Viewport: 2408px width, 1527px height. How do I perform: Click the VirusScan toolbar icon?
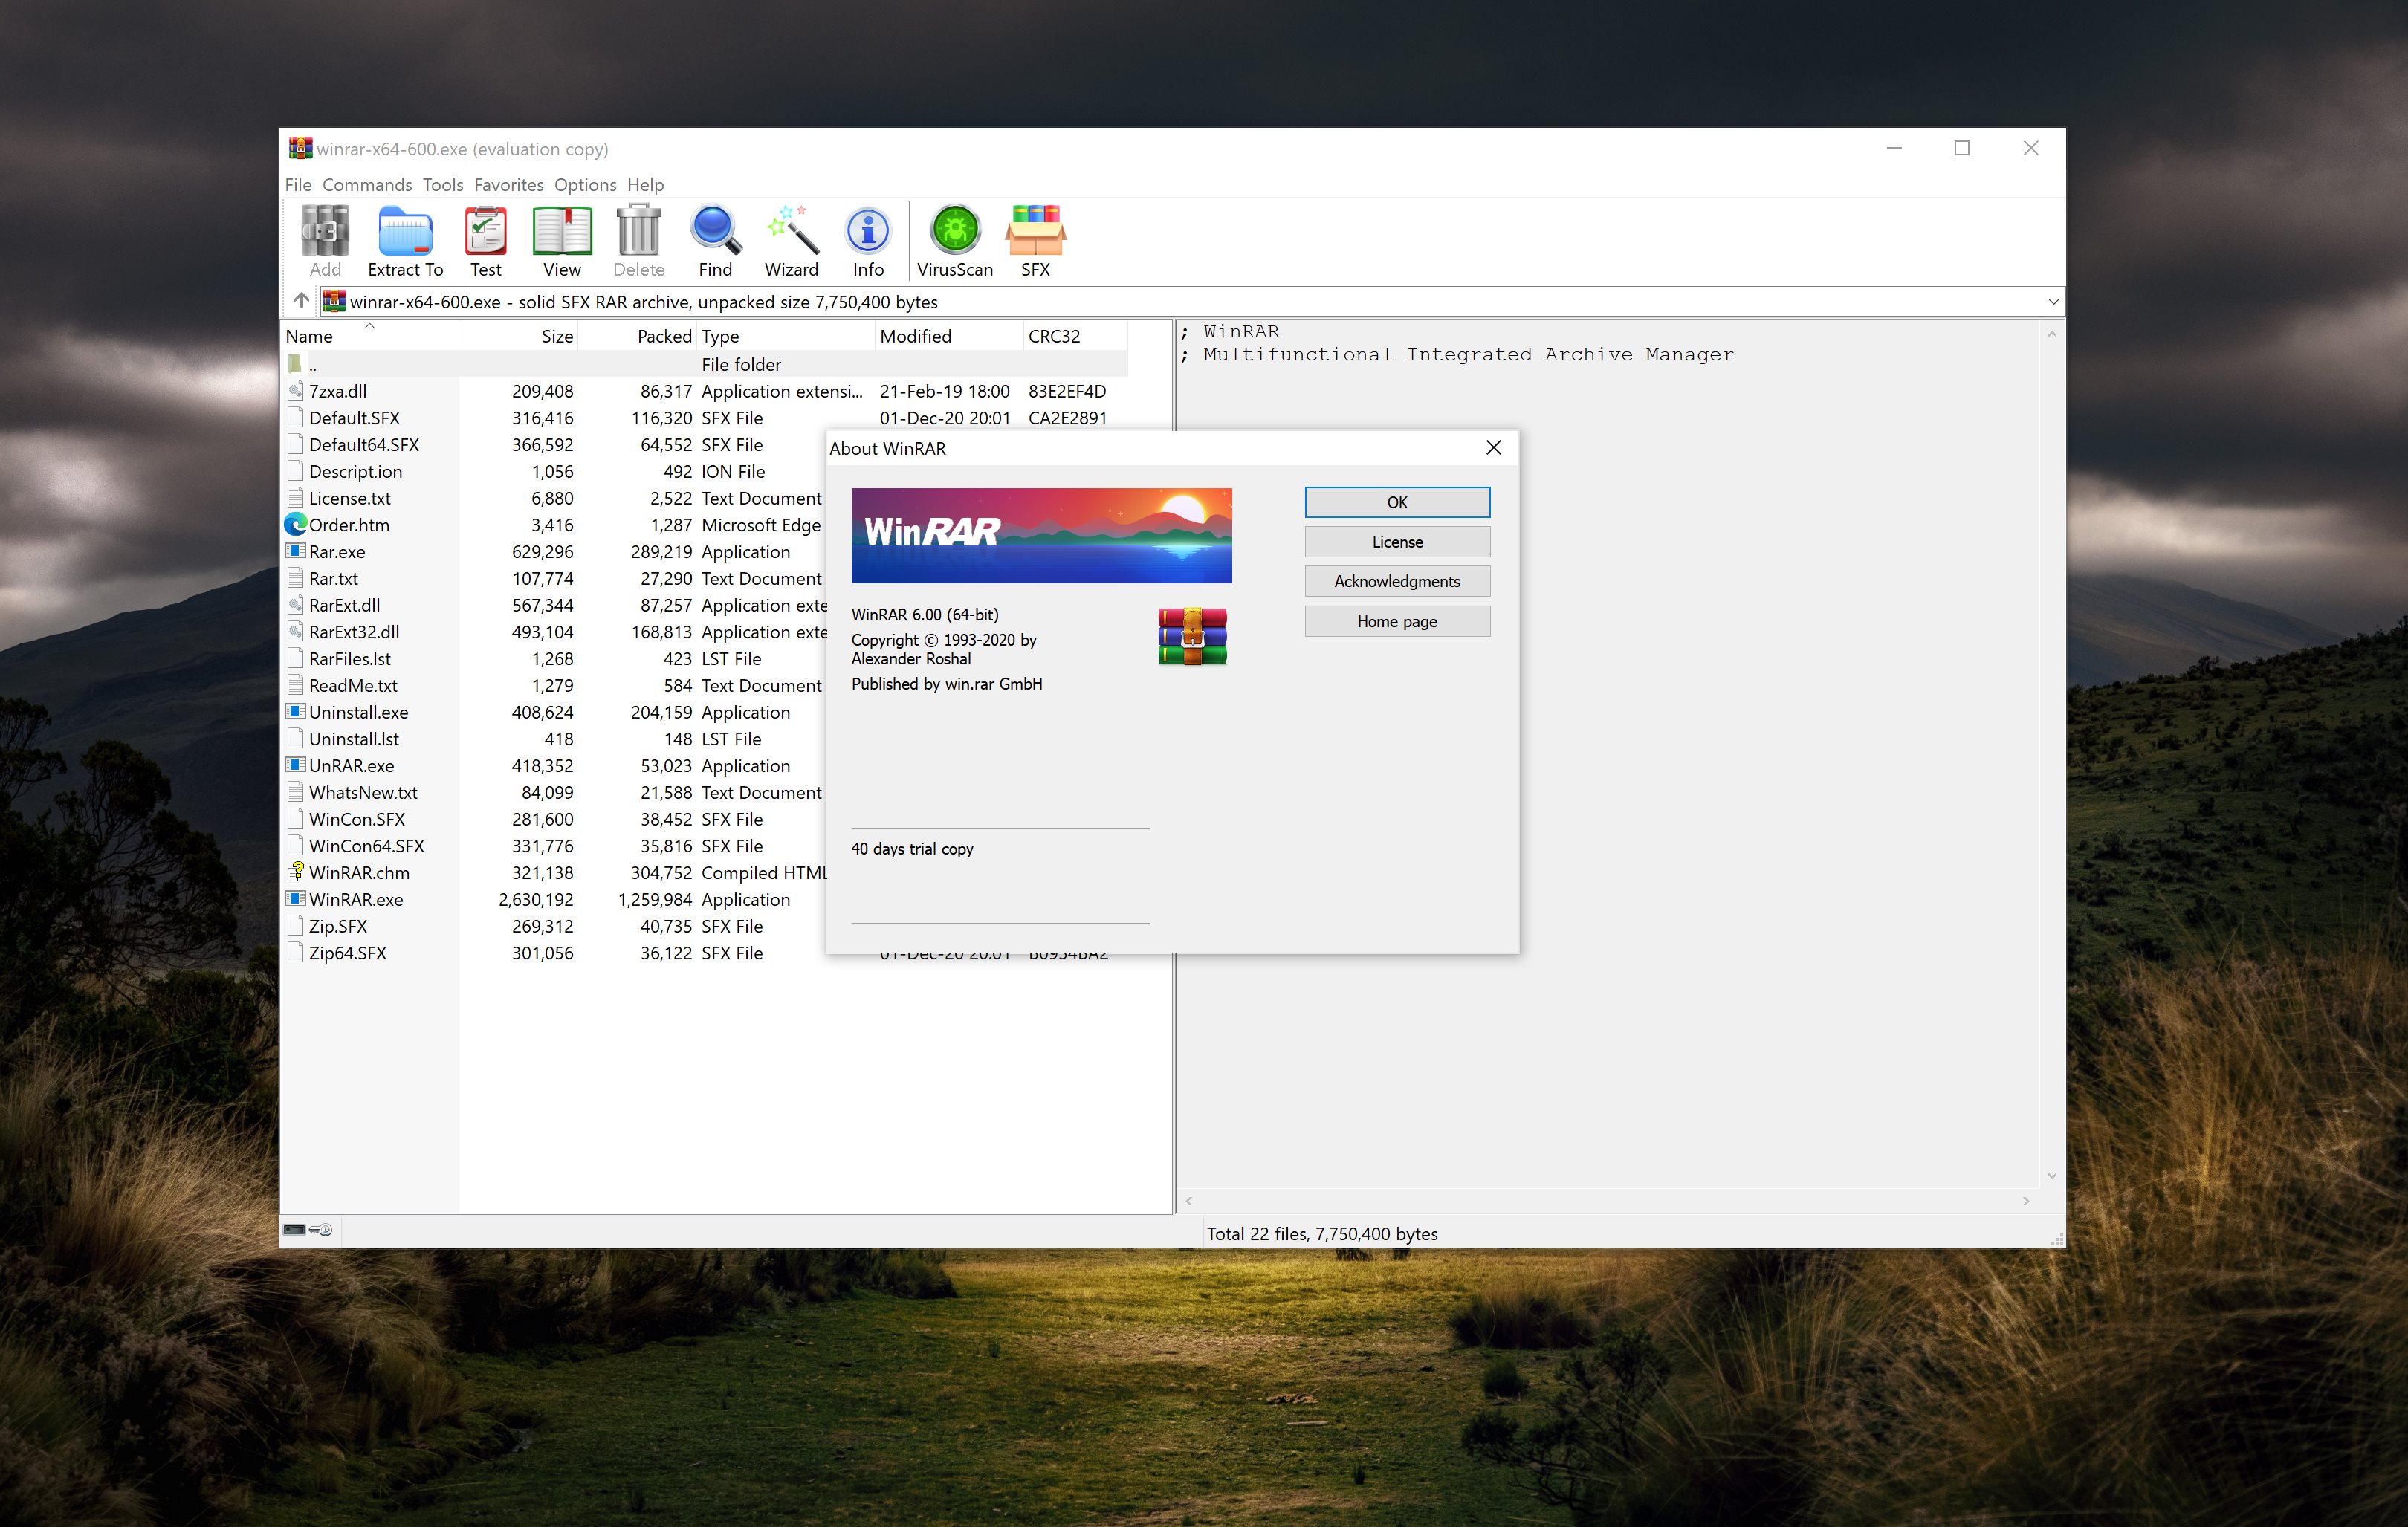click(957, 241)
